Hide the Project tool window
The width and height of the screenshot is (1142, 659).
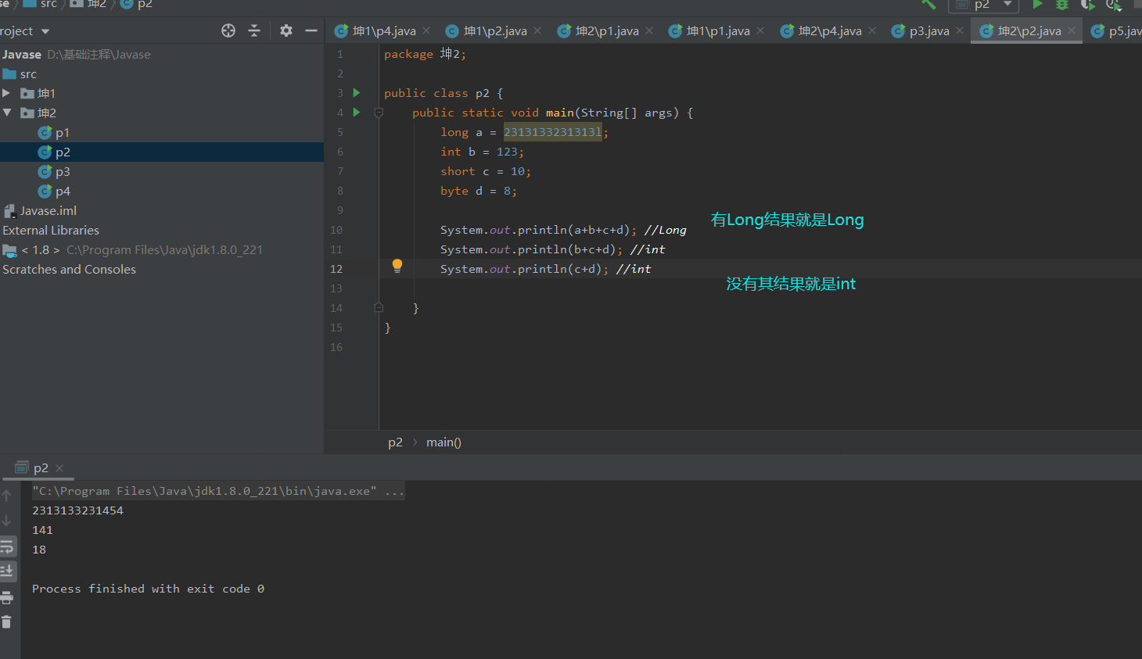pos(311,30)
